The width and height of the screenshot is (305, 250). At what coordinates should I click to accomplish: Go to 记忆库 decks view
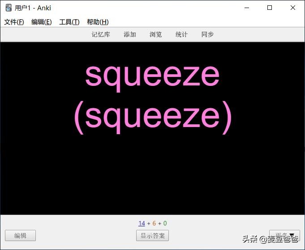pyautogui.click(x=101, y=34)
